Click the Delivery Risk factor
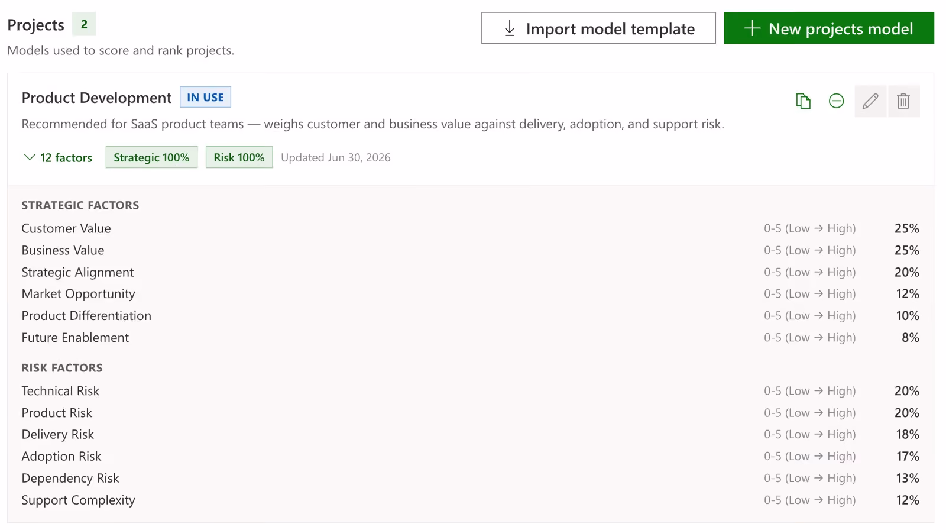 point(58,435)
